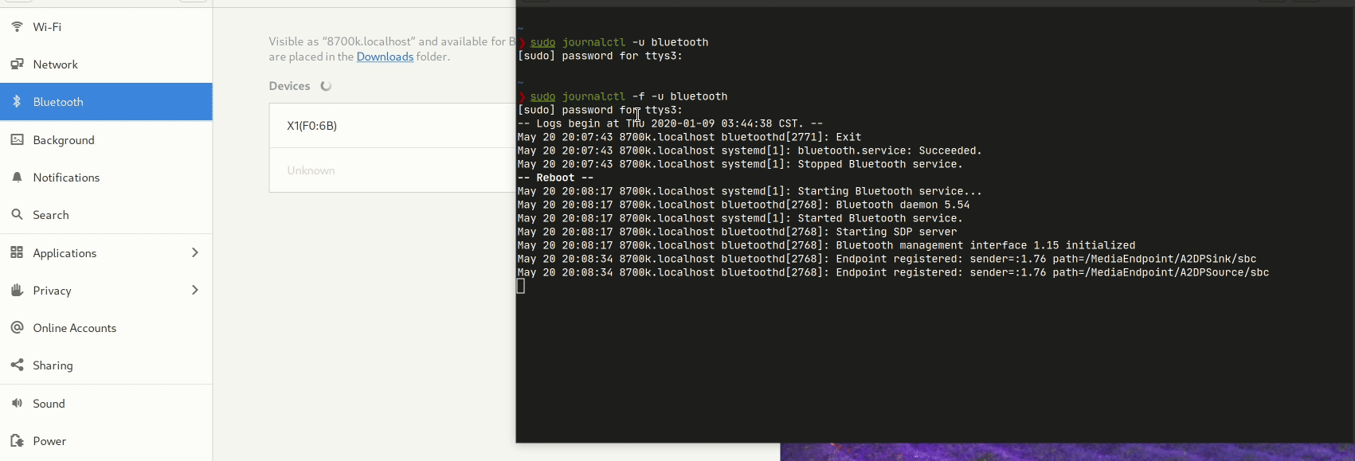The height and width of the screenshot is (461, 1355).
Task: Expand the Privacy submenu chevron
Action: [x=195, y=290]
